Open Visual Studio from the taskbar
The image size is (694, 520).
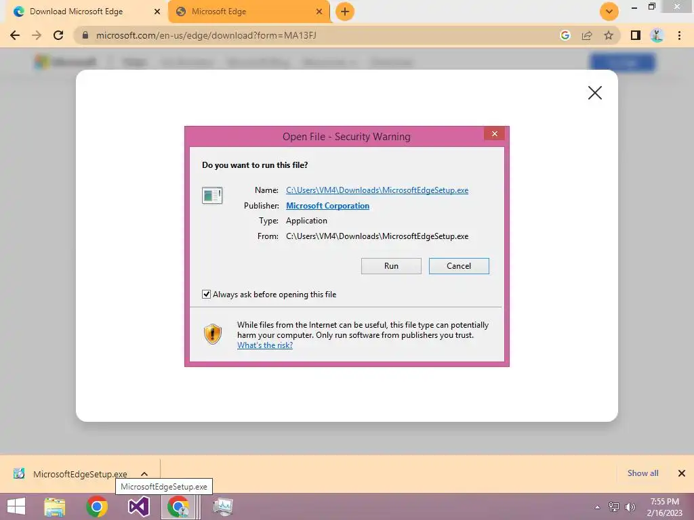138,506
